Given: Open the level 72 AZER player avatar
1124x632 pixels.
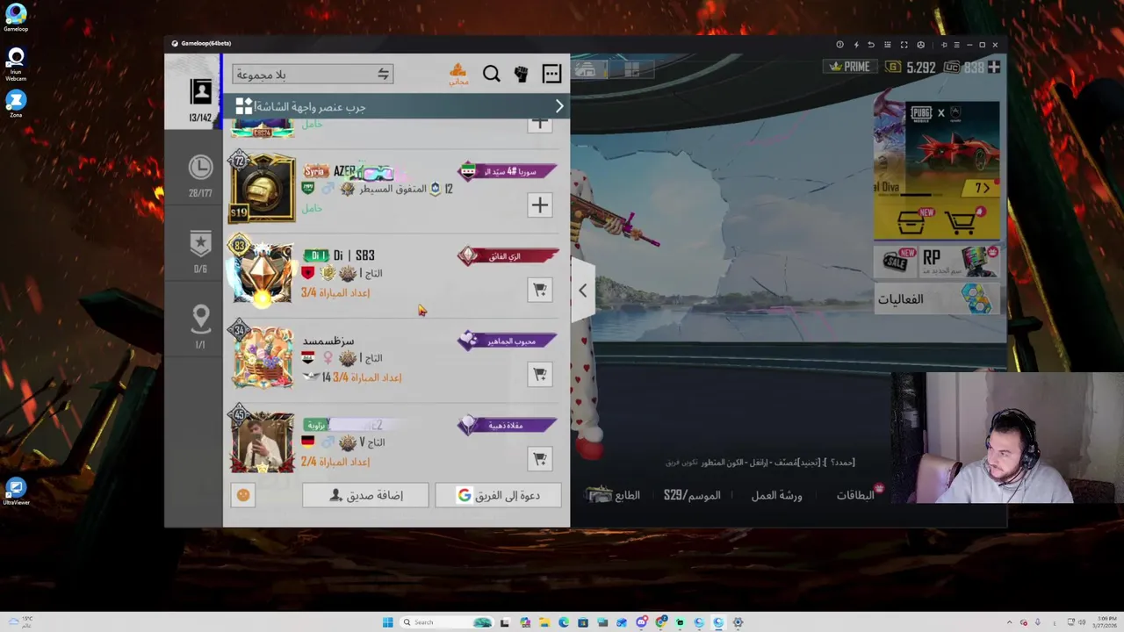Looking at the screenshot, I should click(x=262, y=187).
